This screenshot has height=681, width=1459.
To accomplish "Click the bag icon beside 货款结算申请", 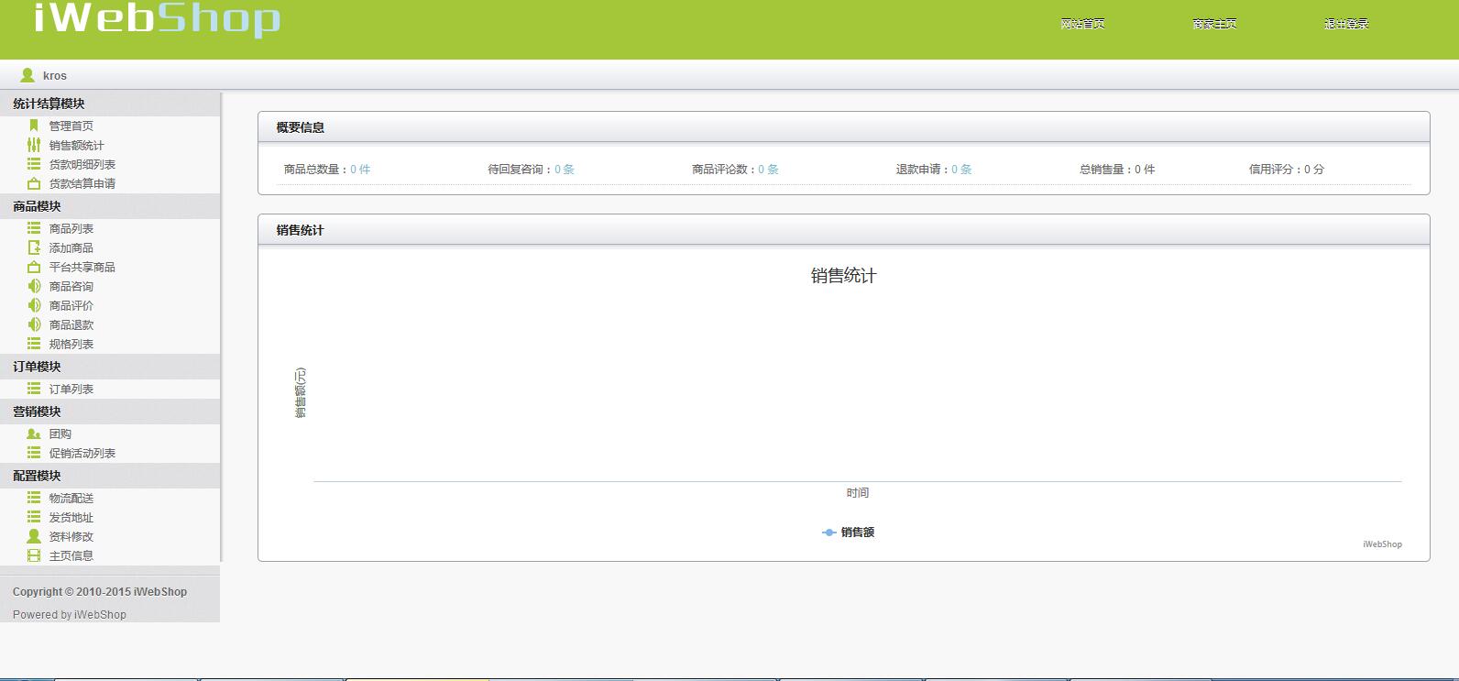I will [34, 183].
